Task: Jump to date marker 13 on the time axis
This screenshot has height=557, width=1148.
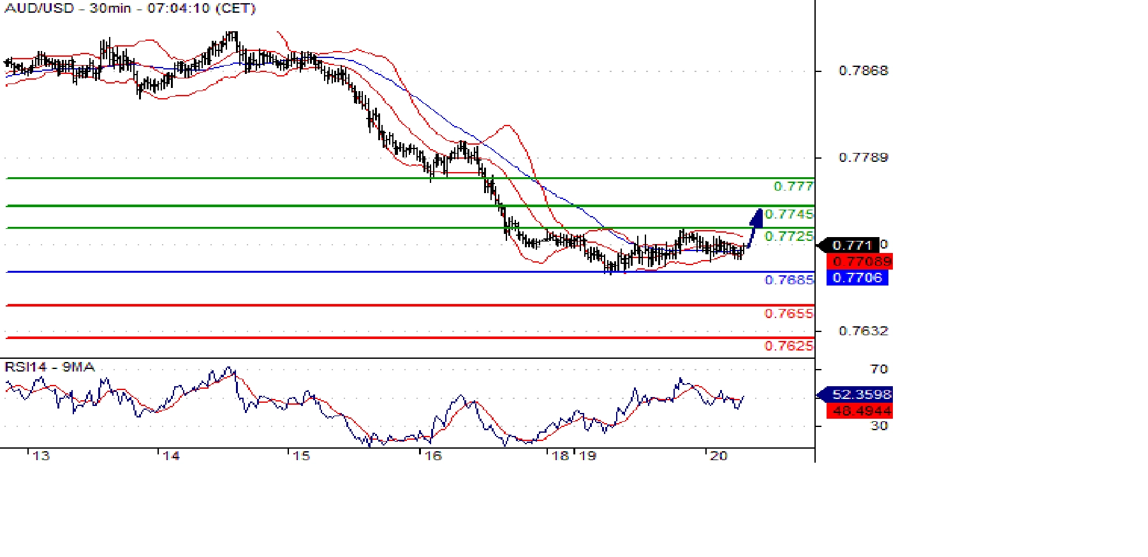Action: tap(41, 456)
